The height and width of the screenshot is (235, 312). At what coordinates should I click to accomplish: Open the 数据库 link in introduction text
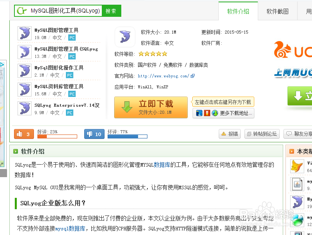(x=162, y=165)
